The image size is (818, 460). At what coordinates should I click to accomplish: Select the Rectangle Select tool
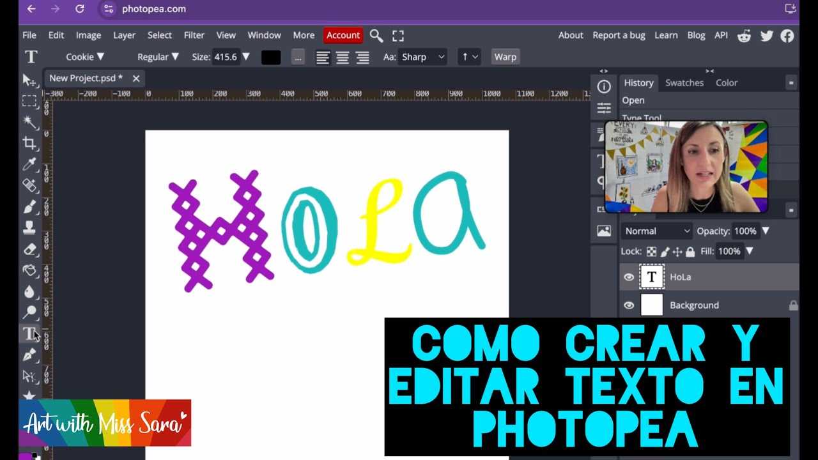pos(29,101)
